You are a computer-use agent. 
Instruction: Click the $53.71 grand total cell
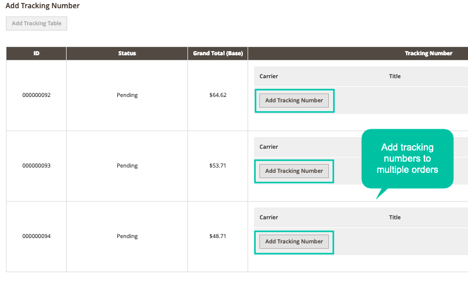pyautogui.click(x=218, y=166)
